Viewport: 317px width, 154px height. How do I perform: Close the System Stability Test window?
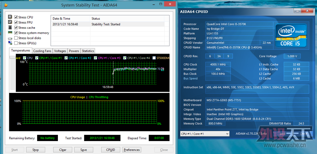[170, 4]
